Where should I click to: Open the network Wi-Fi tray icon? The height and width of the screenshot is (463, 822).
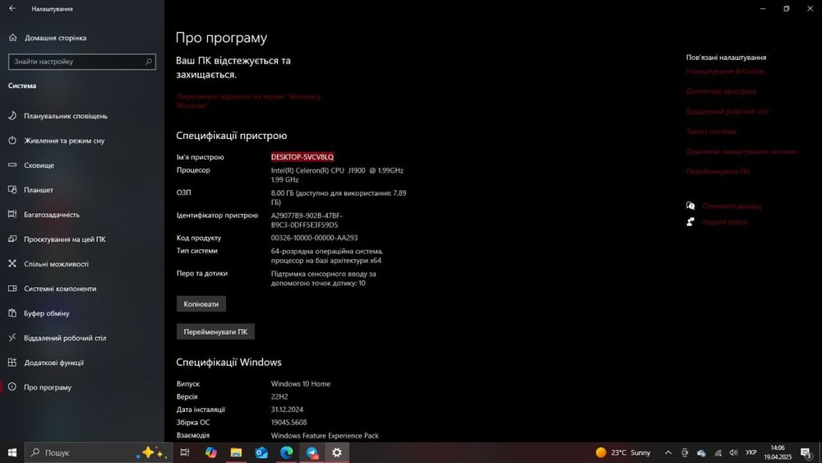coord(718,452)
